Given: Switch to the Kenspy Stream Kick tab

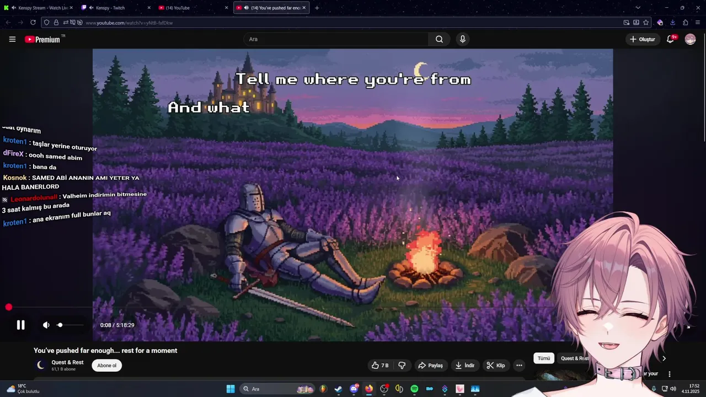Looking at the screenshot, I should 39,8.
